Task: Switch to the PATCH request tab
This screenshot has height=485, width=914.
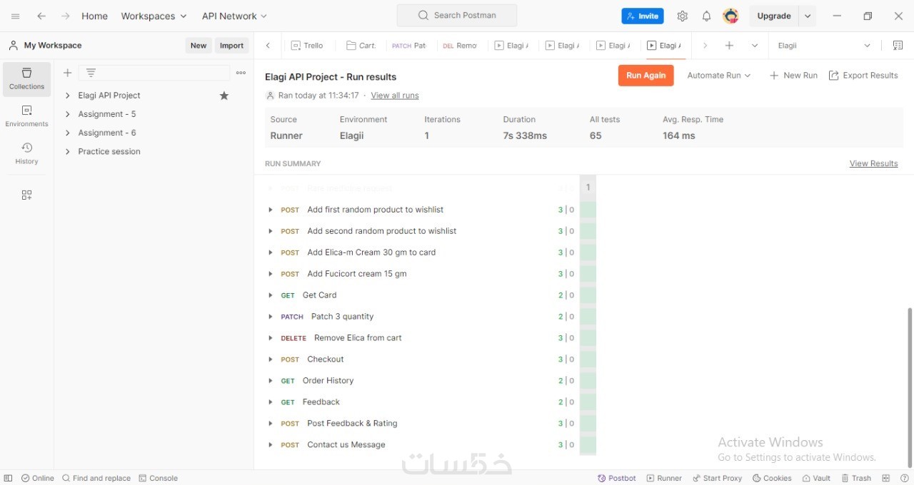Action: [x=409, y=46]
